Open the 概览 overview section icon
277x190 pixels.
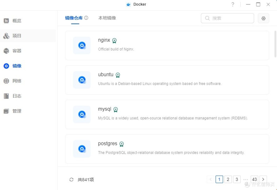[6, 21]
